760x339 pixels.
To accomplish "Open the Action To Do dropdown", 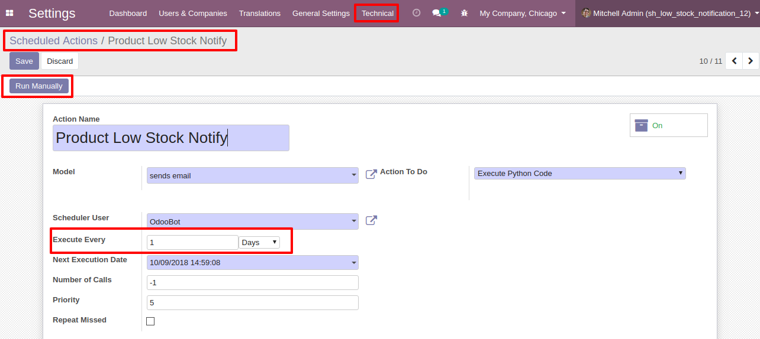I will pos(579,173).
